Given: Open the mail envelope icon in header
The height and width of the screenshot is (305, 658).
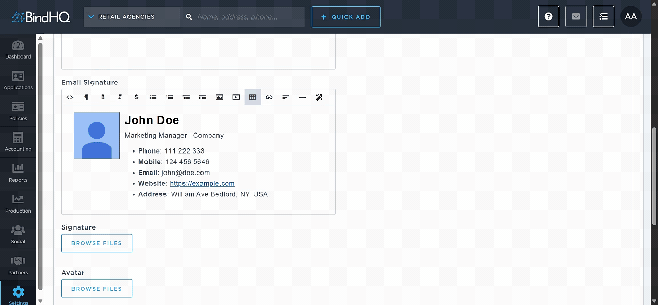Looking at the screenshot, I should [576, 16].
